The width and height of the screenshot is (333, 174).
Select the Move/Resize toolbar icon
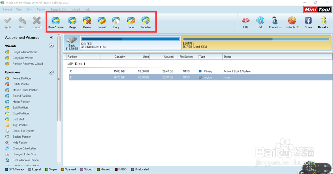point(56,21)
